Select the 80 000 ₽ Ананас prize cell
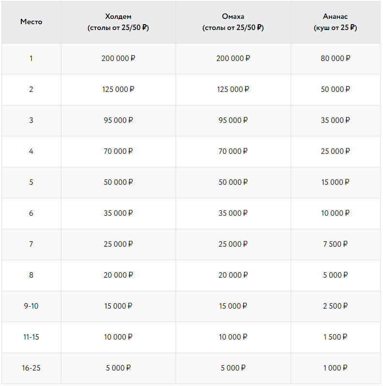Image resolution: width=383 pixels, height=386 pixels. 335,59
